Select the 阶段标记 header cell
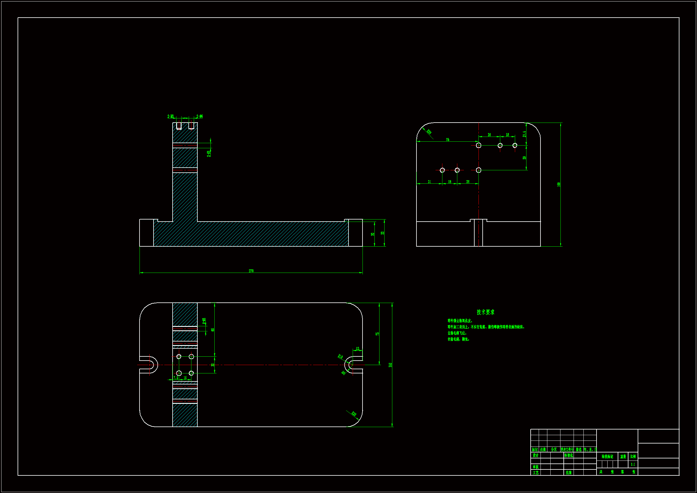The height and width of the screenshot is (493, 697). (607, 457)
